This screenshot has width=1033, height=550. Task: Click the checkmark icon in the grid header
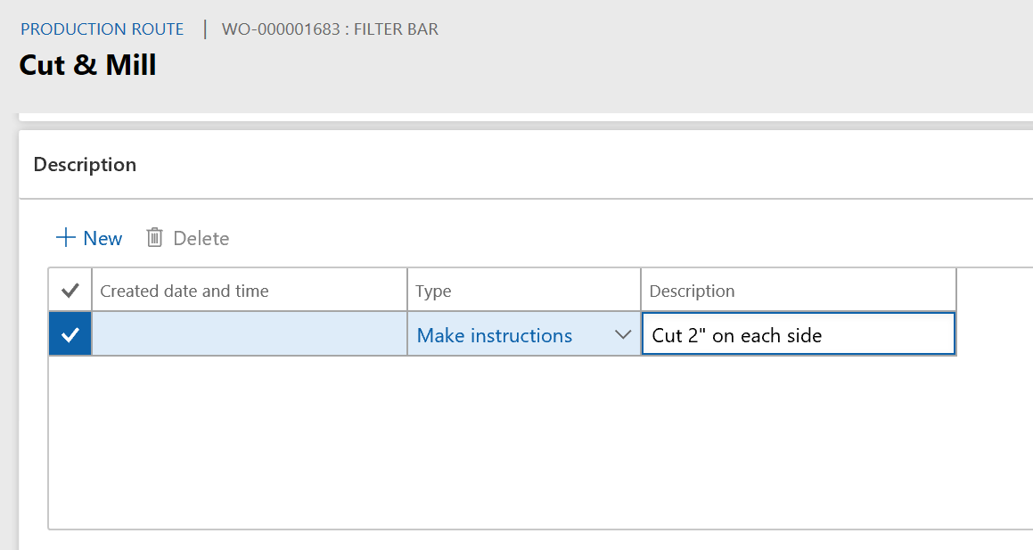click(x=70, y=289)
